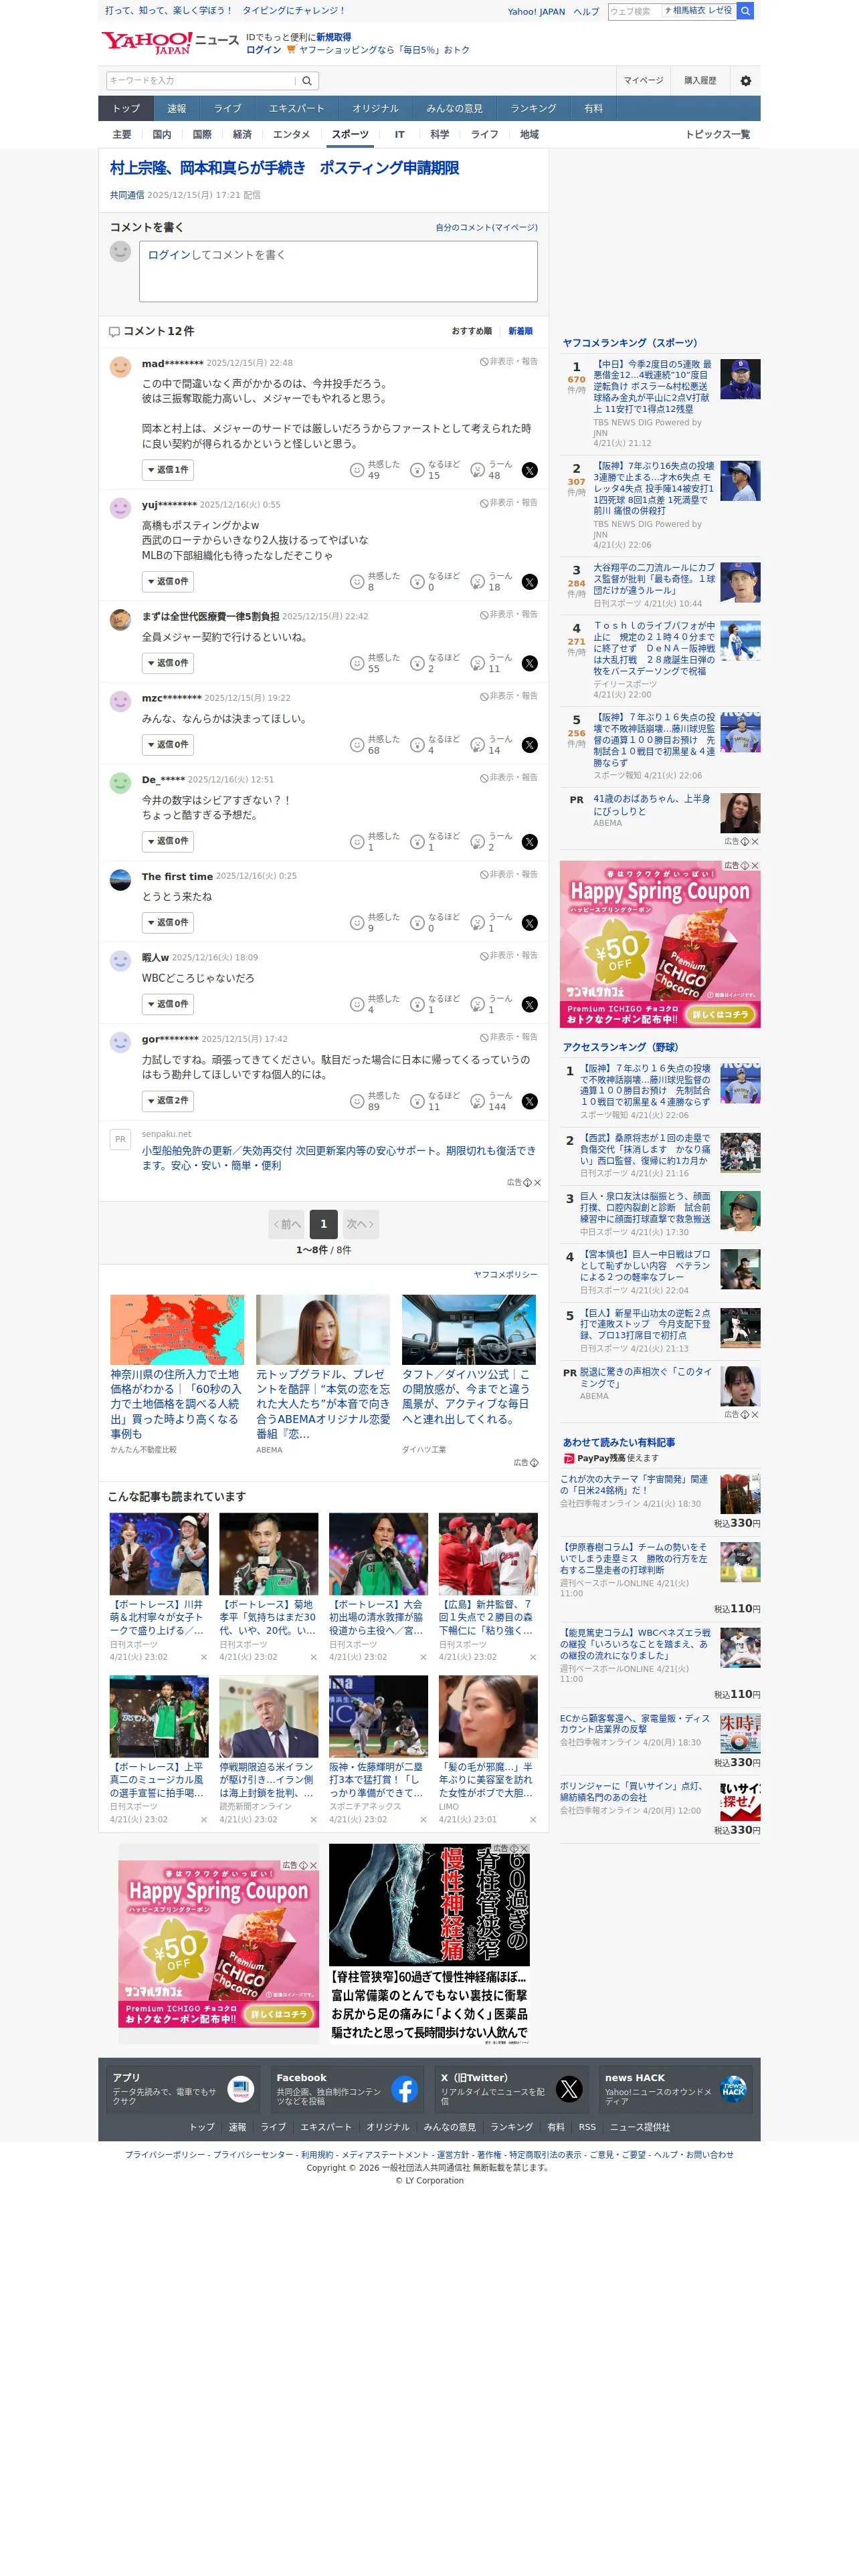Sort comments by 新着順
This screenshot has width=859, height=2576.
click(x=520, y=331)
